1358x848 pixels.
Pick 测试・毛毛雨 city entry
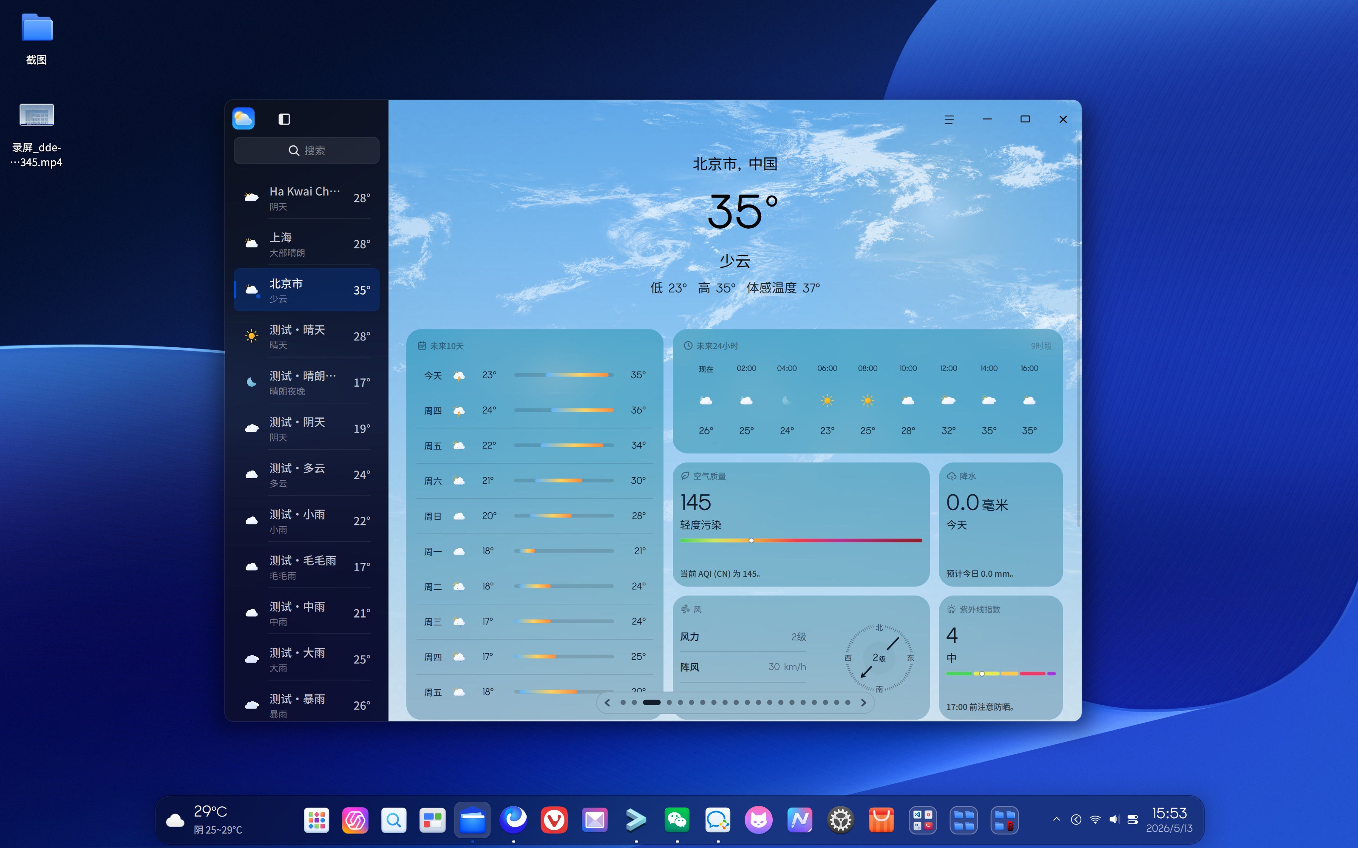306,567
